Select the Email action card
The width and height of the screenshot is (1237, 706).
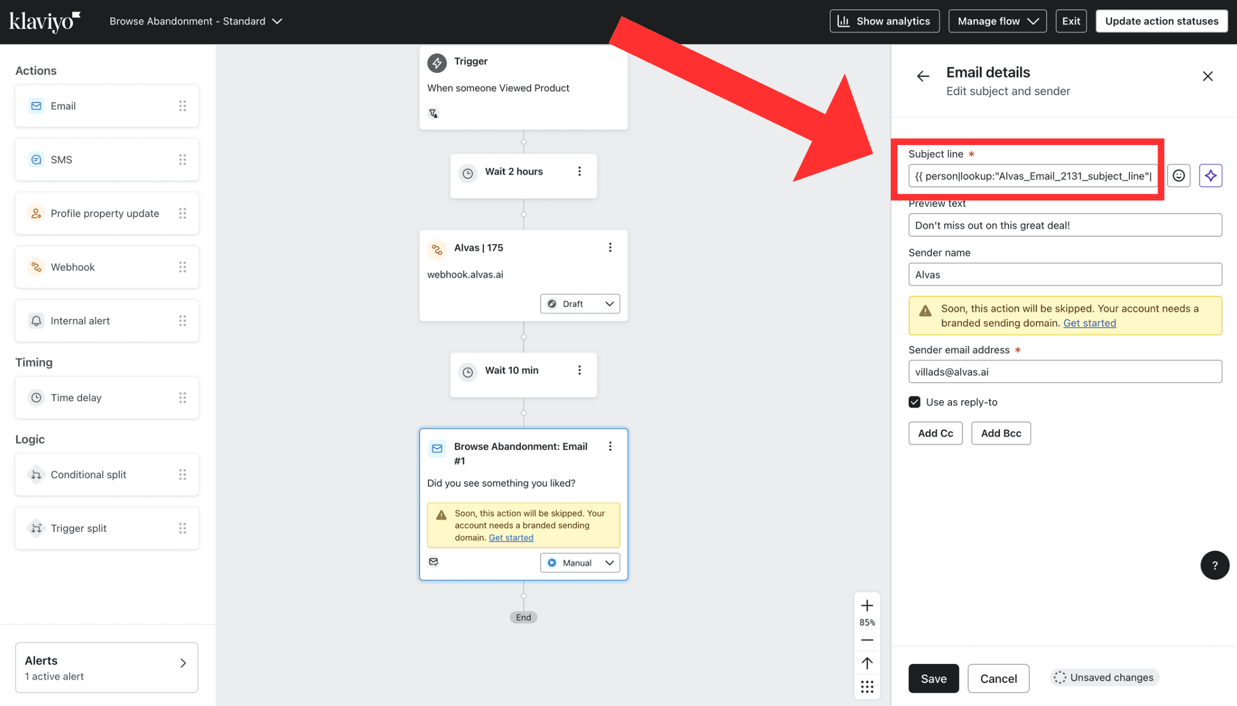pos(107,106)
